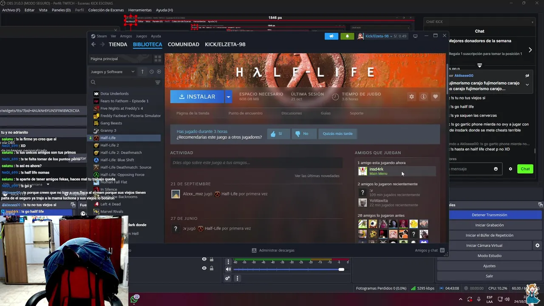Switch library to grid collections view icon
Screen dimensions: 544x306
[158, 59]
